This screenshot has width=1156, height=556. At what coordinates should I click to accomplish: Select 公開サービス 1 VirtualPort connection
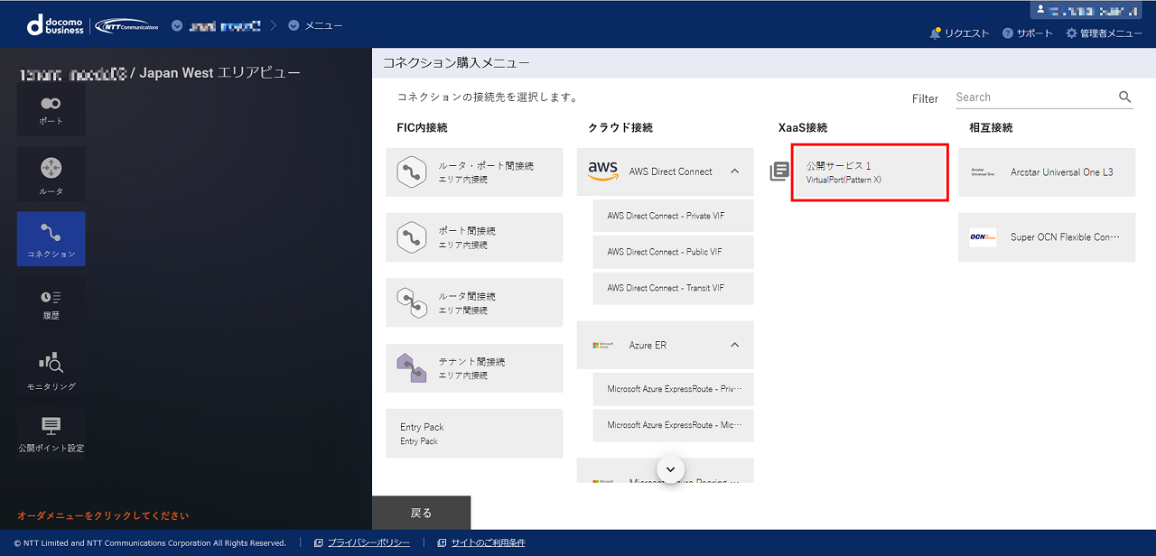tap(870, 172)
